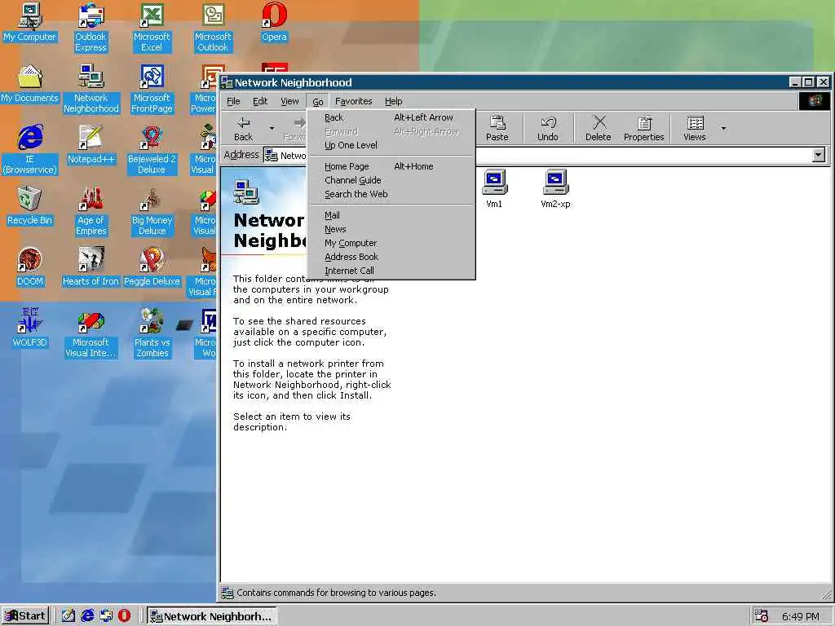Open the File menu
Screen dimensions: 835x626
point(233,101)
